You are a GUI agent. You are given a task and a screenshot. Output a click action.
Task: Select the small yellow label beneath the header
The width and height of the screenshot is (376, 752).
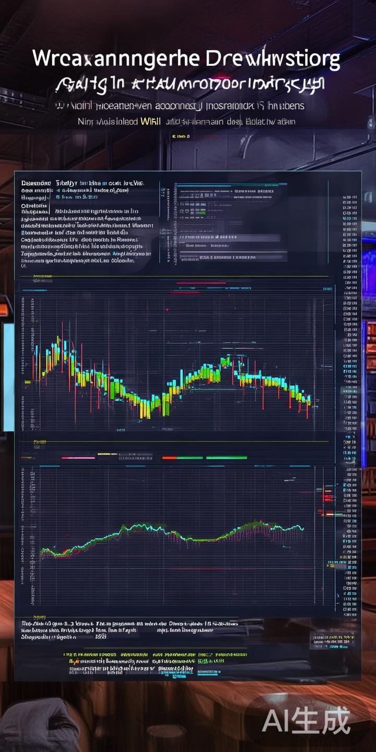tap(180, 136)
